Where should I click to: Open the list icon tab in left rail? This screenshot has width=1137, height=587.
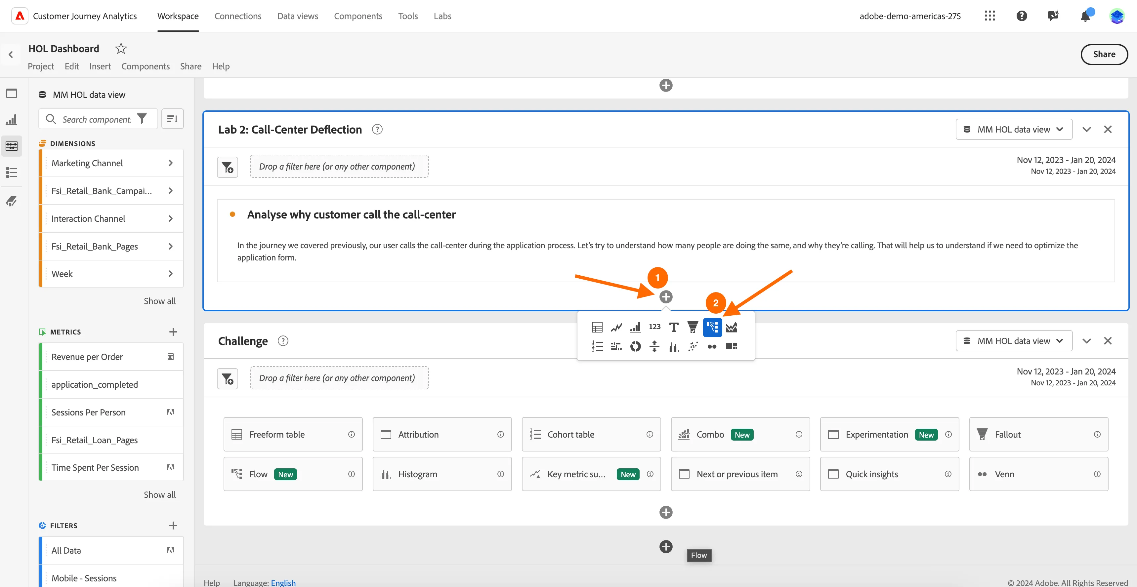click(x=12, y=173)
